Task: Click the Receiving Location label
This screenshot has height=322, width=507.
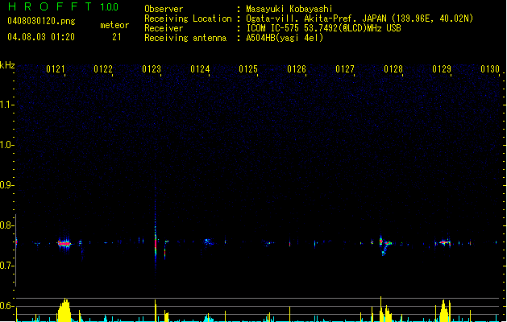Action: [188, 19]
